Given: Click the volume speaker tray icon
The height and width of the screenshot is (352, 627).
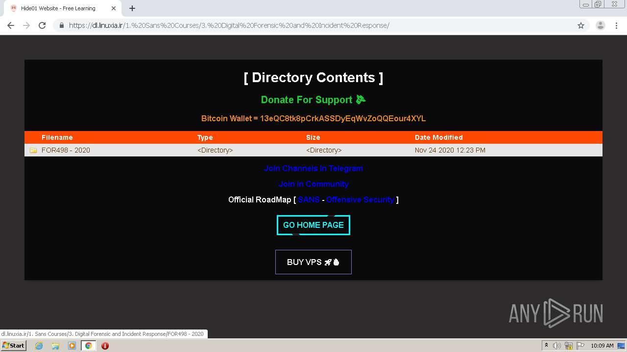Looking at the screenshot, I should pyautogui.click(x=557, y=346).
